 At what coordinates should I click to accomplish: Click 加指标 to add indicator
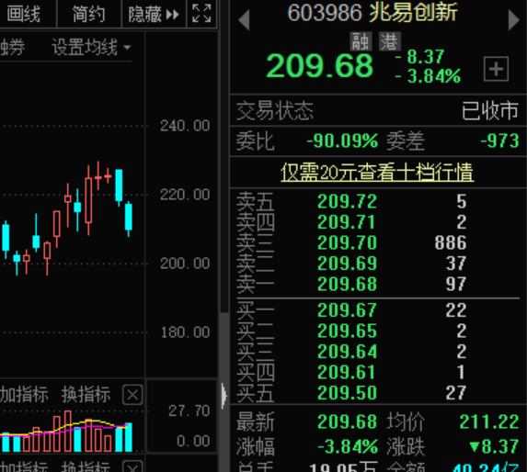click(x=24, y=395)
